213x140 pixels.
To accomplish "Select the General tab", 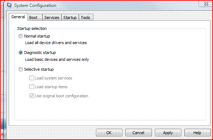I will pos(18,17).
